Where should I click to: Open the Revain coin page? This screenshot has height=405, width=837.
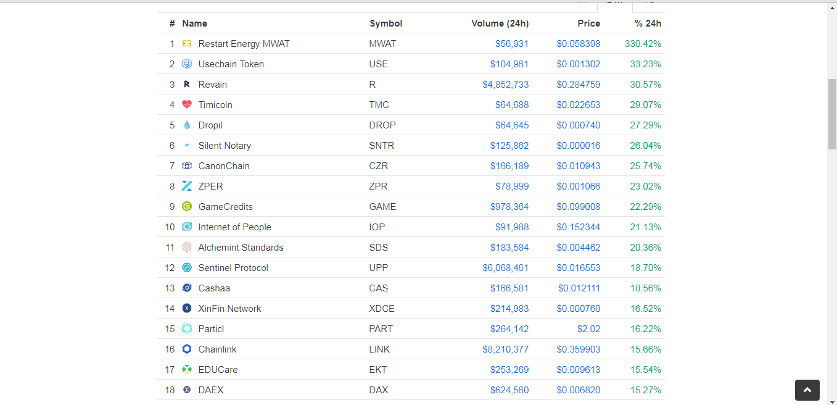click(x=212, y=85)
